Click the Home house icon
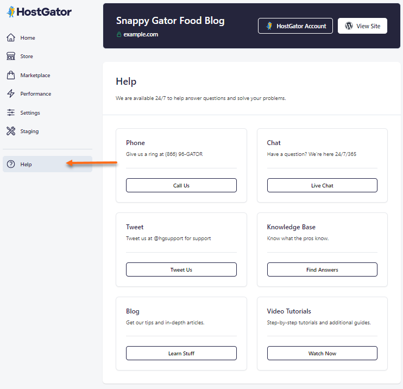Image resolution: width=403 pixels, height=389 pixels. [x=11, y=37]
